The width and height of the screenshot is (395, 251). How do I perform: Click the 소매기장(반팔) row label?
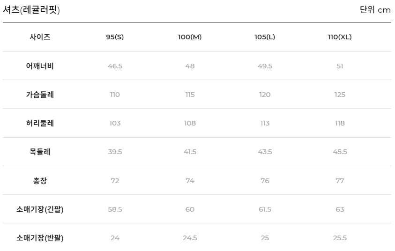(40, 238)
